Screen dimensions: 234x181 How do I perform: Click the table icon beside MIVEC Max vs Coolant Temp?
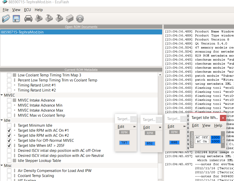(x=15, y=115)
